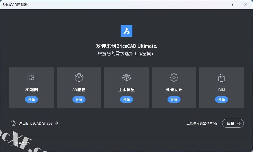253x152 pixels.
Task: Click the 欢迎来到BricsCAD Ultimate heading
Action: 126,46
